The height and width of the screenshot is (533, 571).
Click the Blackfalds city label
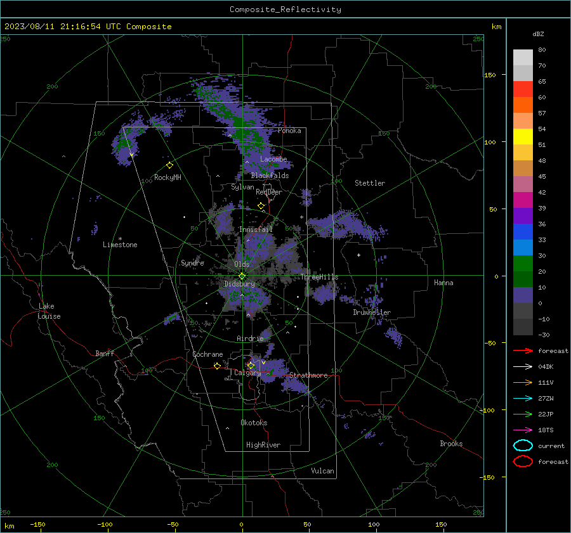click(x=270, y=176)
